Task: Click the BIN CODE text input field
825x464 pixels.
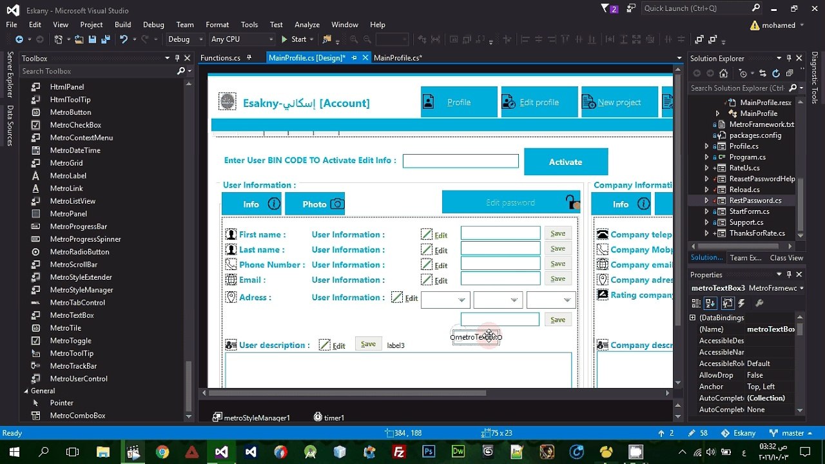Action: coord(461,161)
